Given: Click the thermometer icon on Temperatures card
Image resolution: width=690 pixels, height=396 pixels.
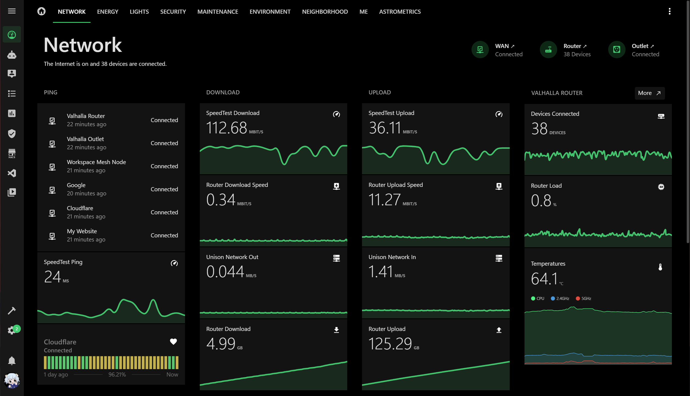Looking at the screenshot, I should (x=660, y=267).
